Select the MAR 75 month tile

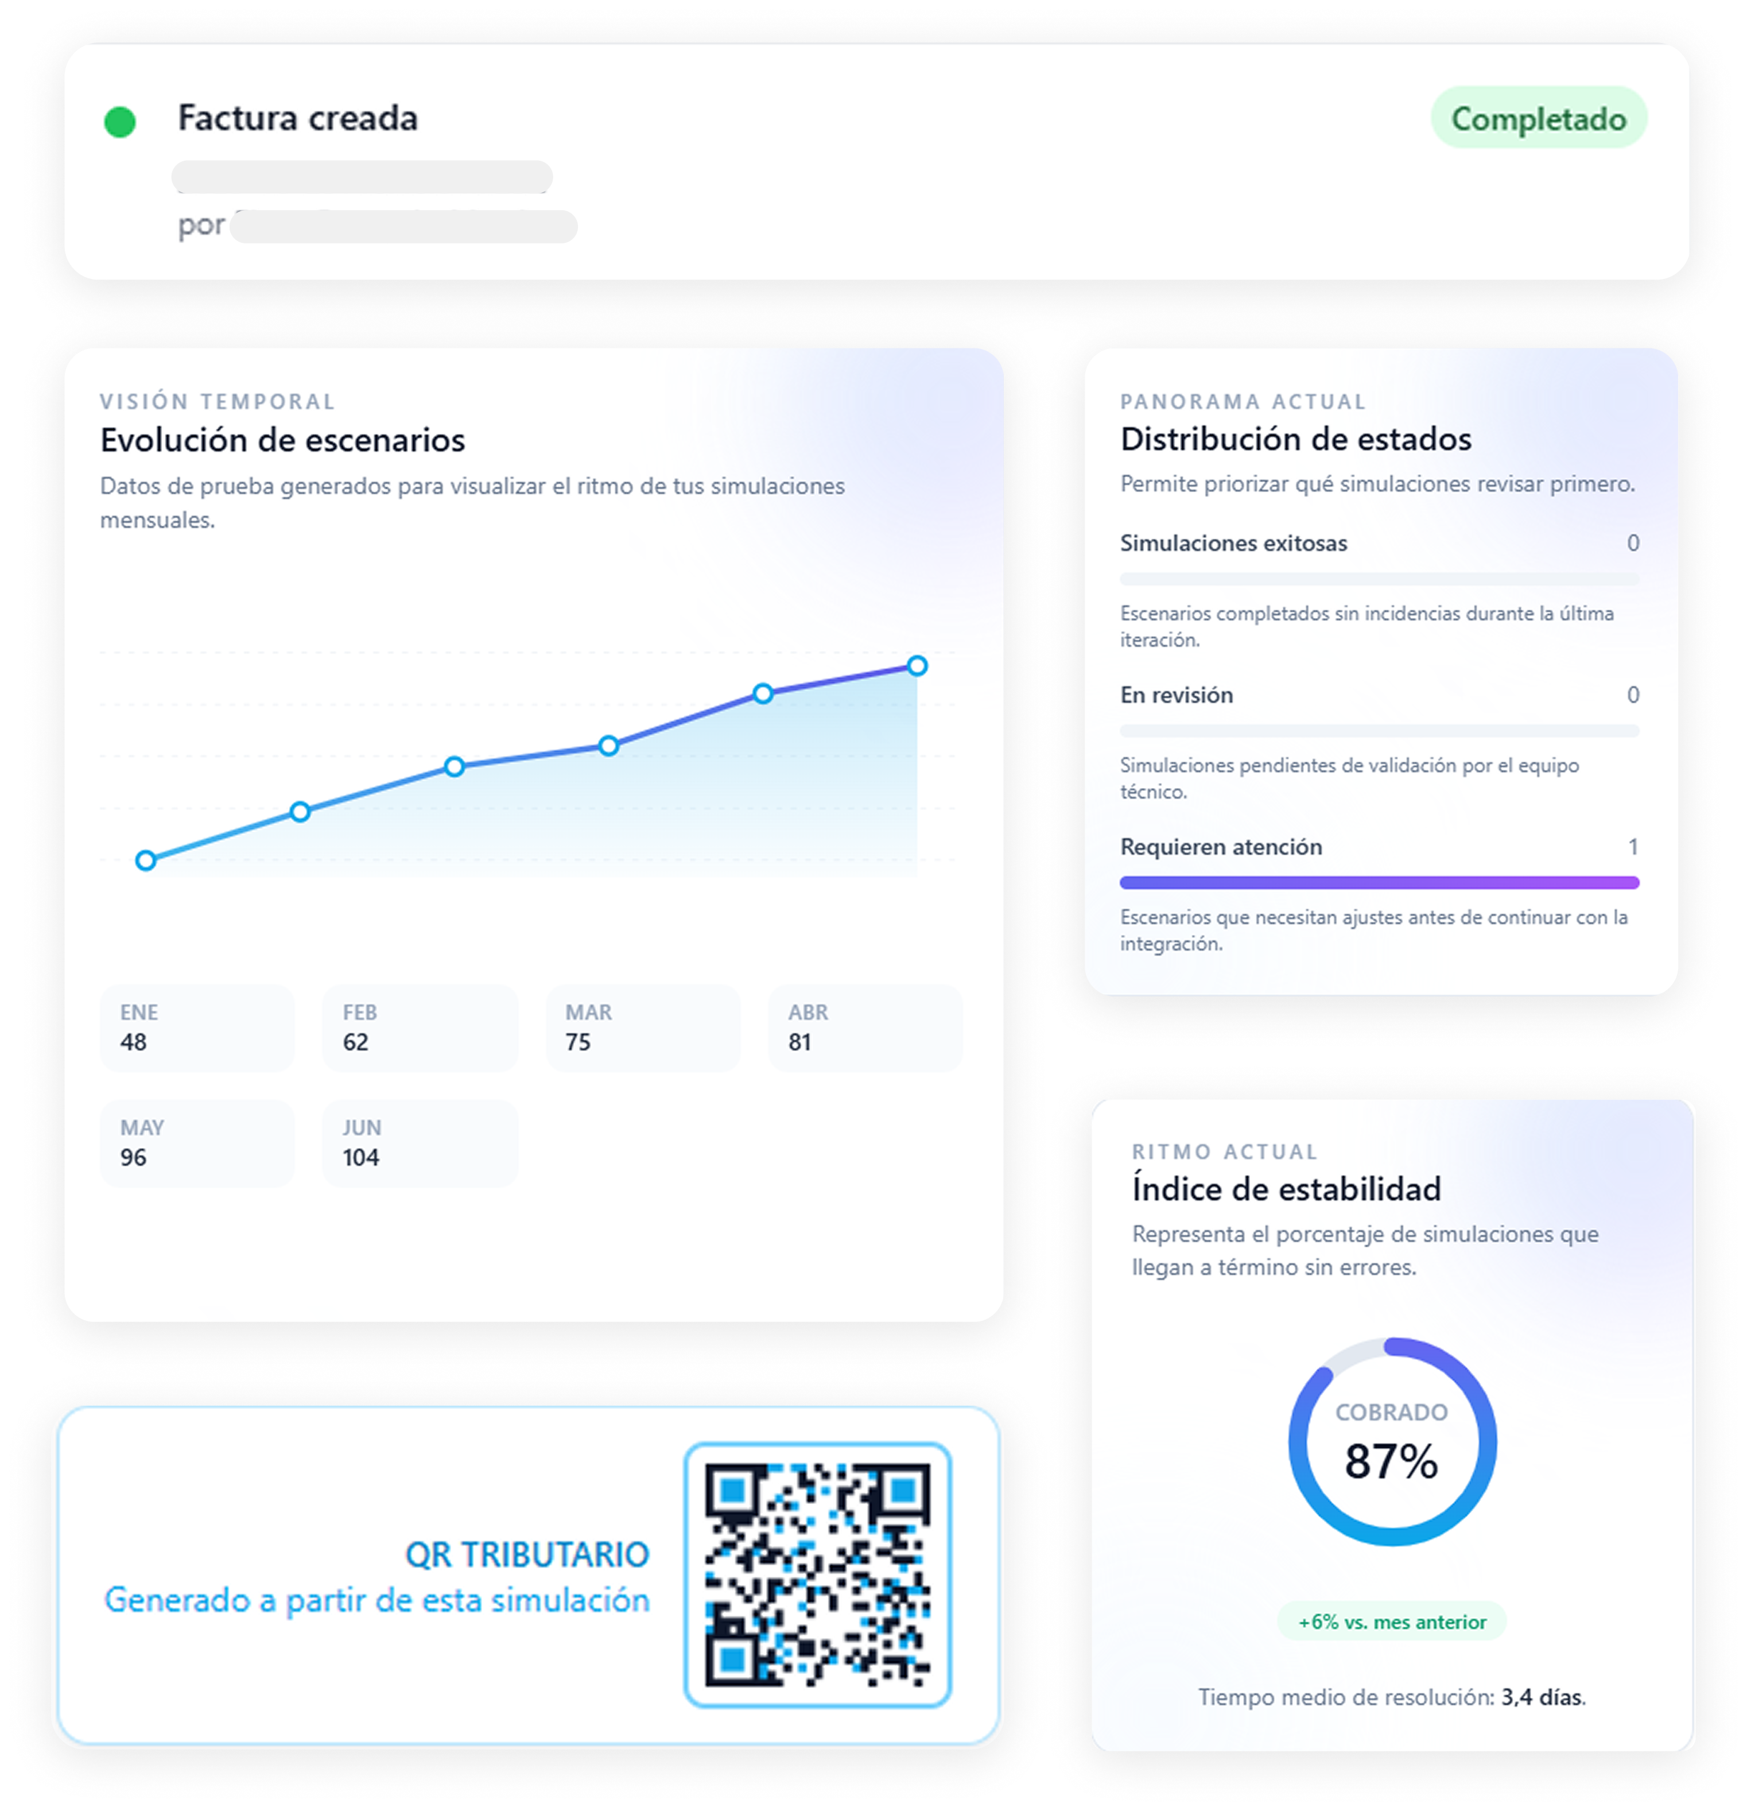(643, 1027)
